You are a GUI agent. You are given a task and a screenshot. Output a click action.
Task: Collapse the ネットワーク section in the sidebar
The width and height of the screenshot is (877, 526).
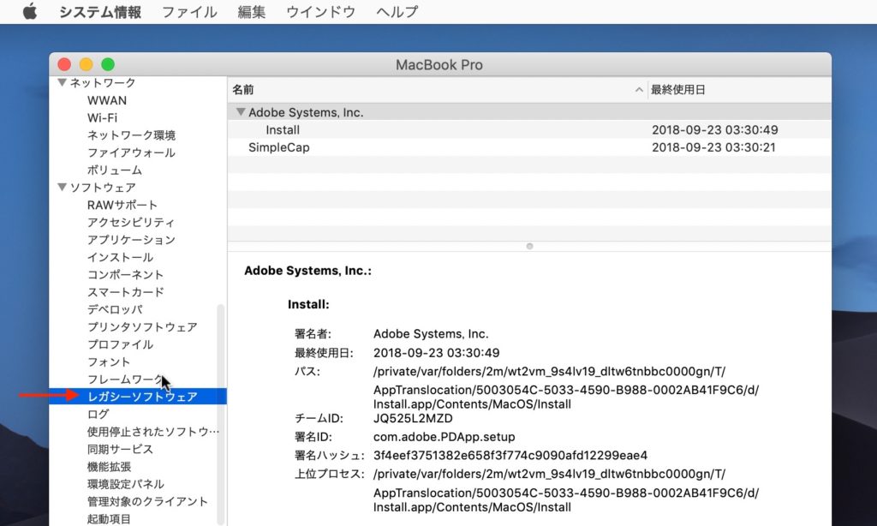click(61, 83)
